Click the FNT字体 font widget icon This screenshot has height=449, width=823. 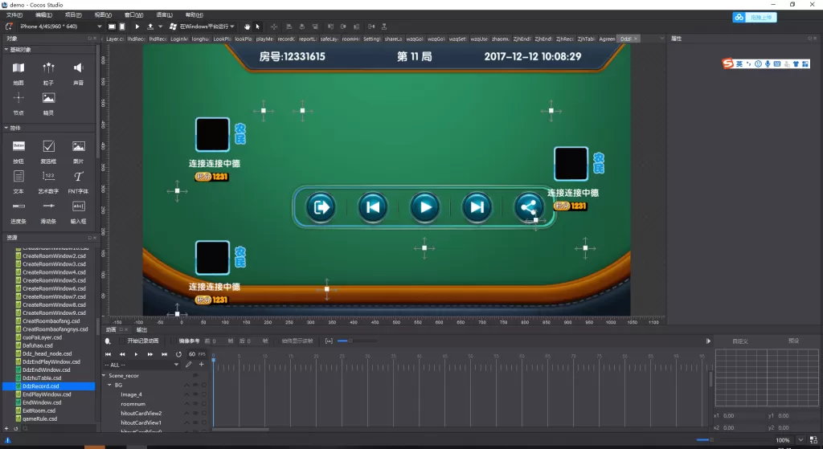(78, 176)
